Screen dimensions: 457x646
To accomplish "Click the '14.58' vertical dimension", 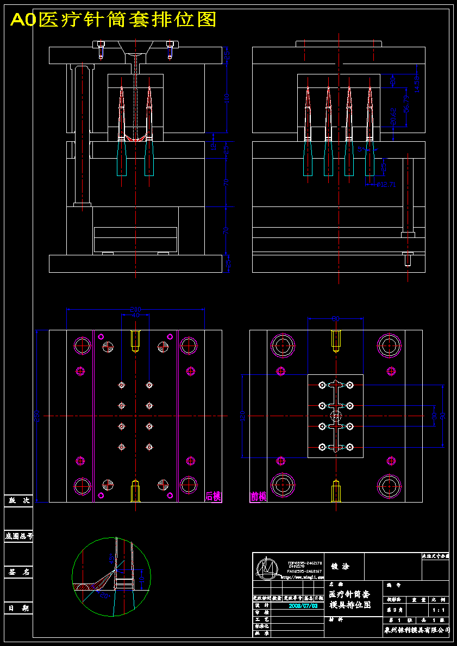I will tap(417, 84).
